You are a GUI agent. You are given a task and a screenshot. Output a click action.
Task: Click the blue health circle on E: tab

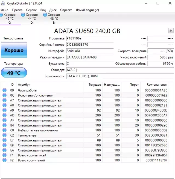(45, 15)
